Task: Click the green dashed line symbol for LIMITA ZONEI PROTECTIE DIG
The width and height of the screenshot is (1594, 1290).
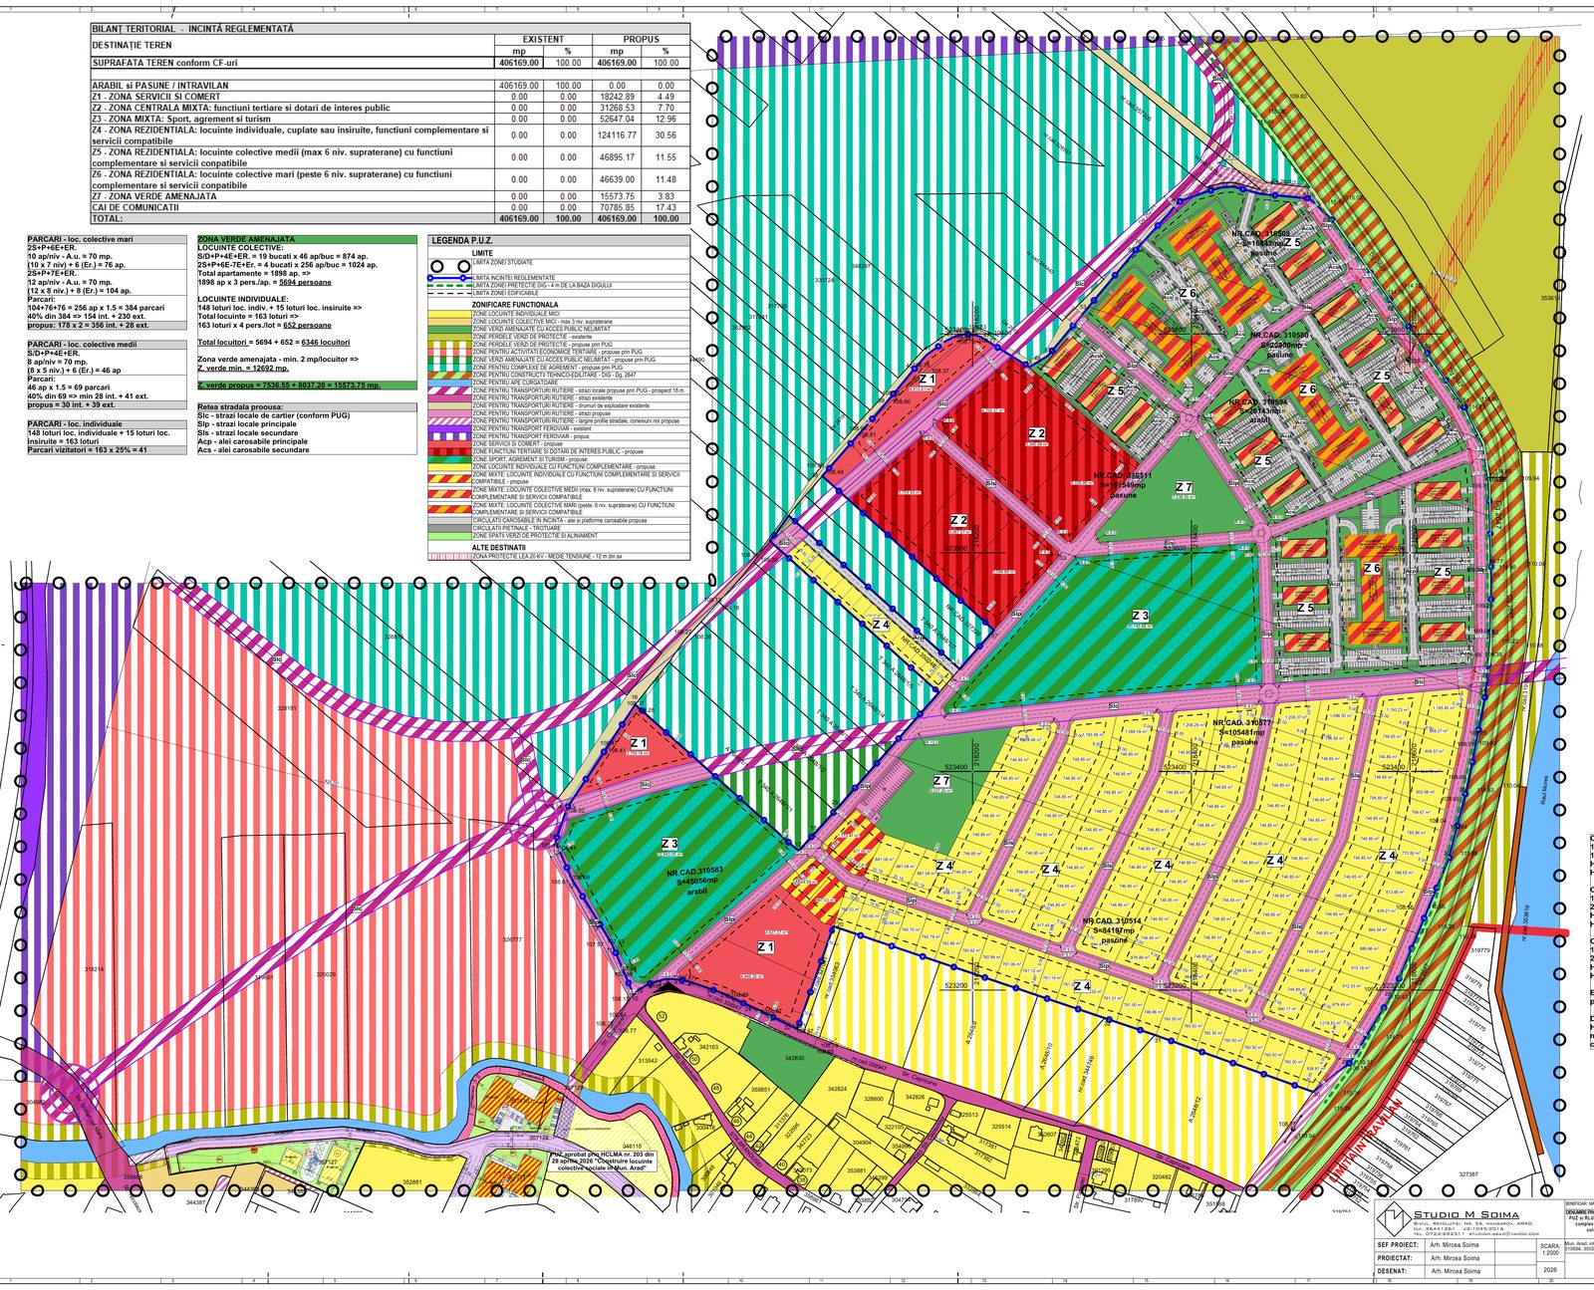Action: coord(450,286)
